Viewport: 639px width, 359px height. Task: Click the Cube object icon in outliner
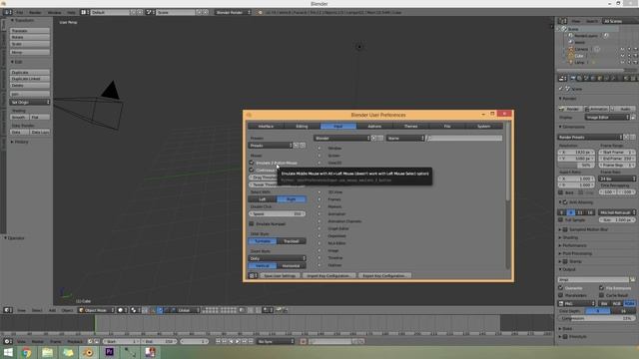(570, 56)
